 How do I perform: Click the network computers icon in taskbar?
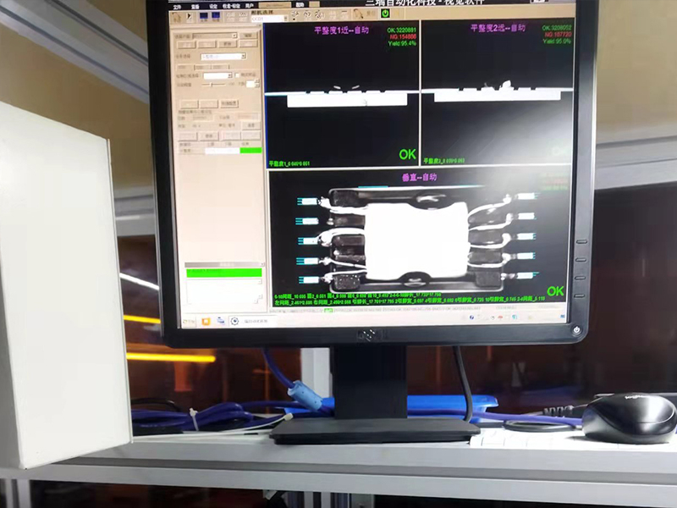point(221,322)
